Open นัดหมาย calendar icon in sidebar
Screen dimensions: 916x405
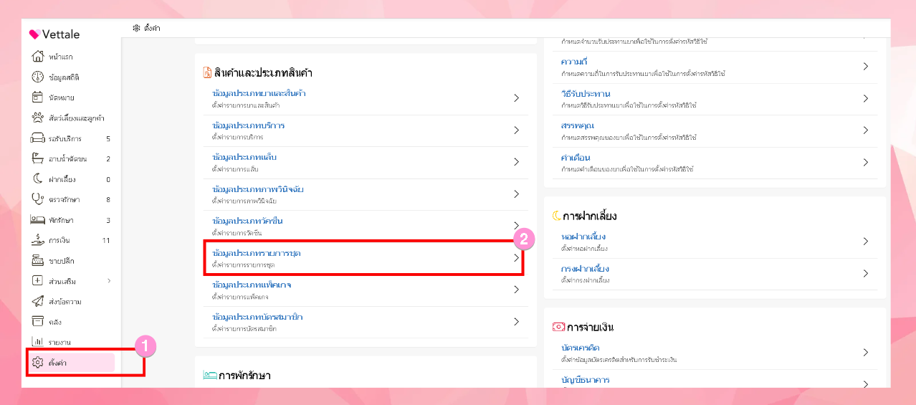tap(38, 97)
